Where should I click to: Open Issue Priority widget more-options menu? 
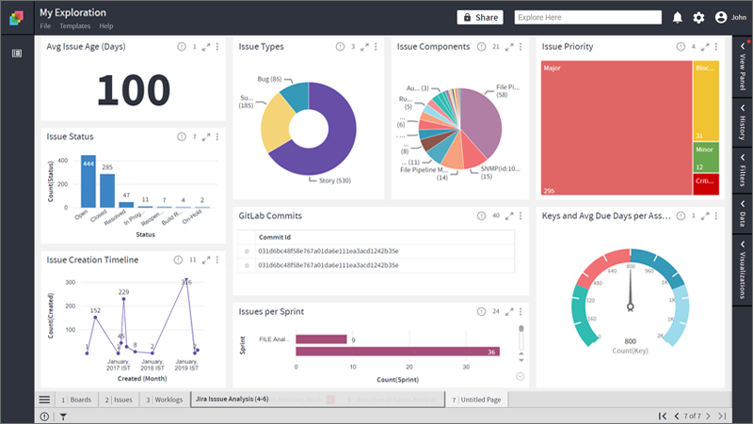[716, 47]
